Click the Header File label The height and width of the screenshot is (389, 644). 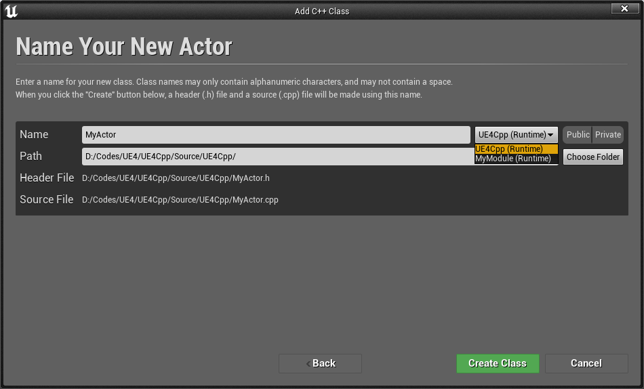click(x=47, y=178)
